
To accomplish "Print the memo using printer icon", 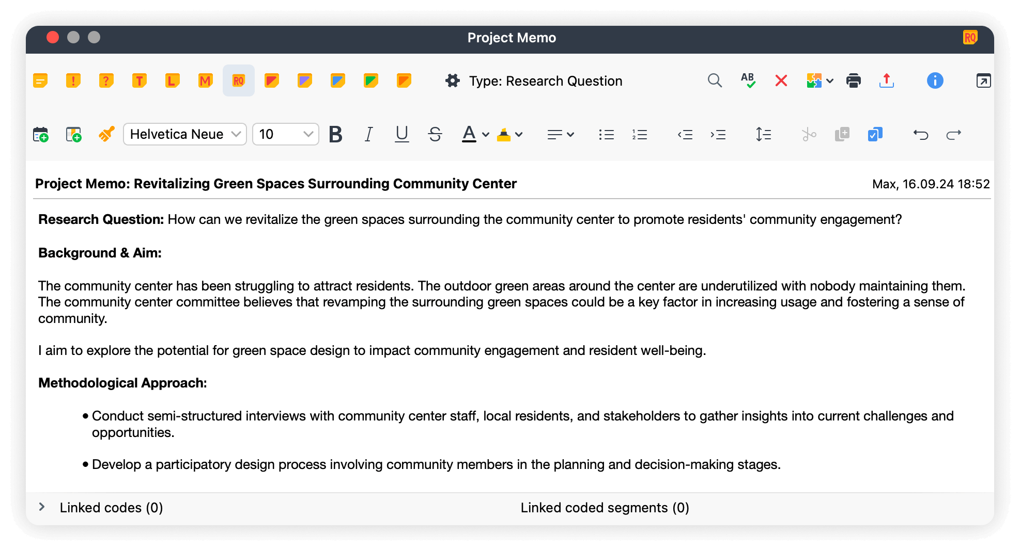I will pyautogui.click(x=853, y=81).
